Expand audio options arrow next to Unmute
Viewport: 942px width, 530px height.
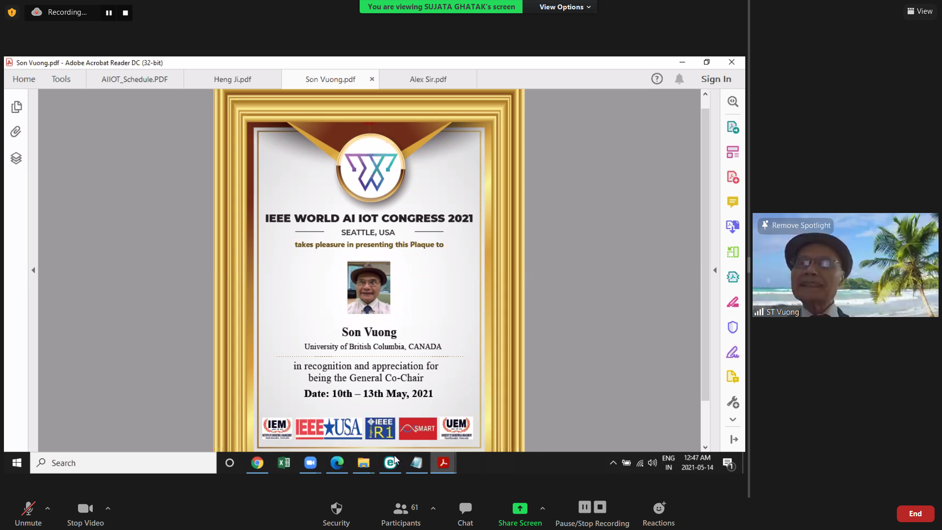(x=48, y=508)
